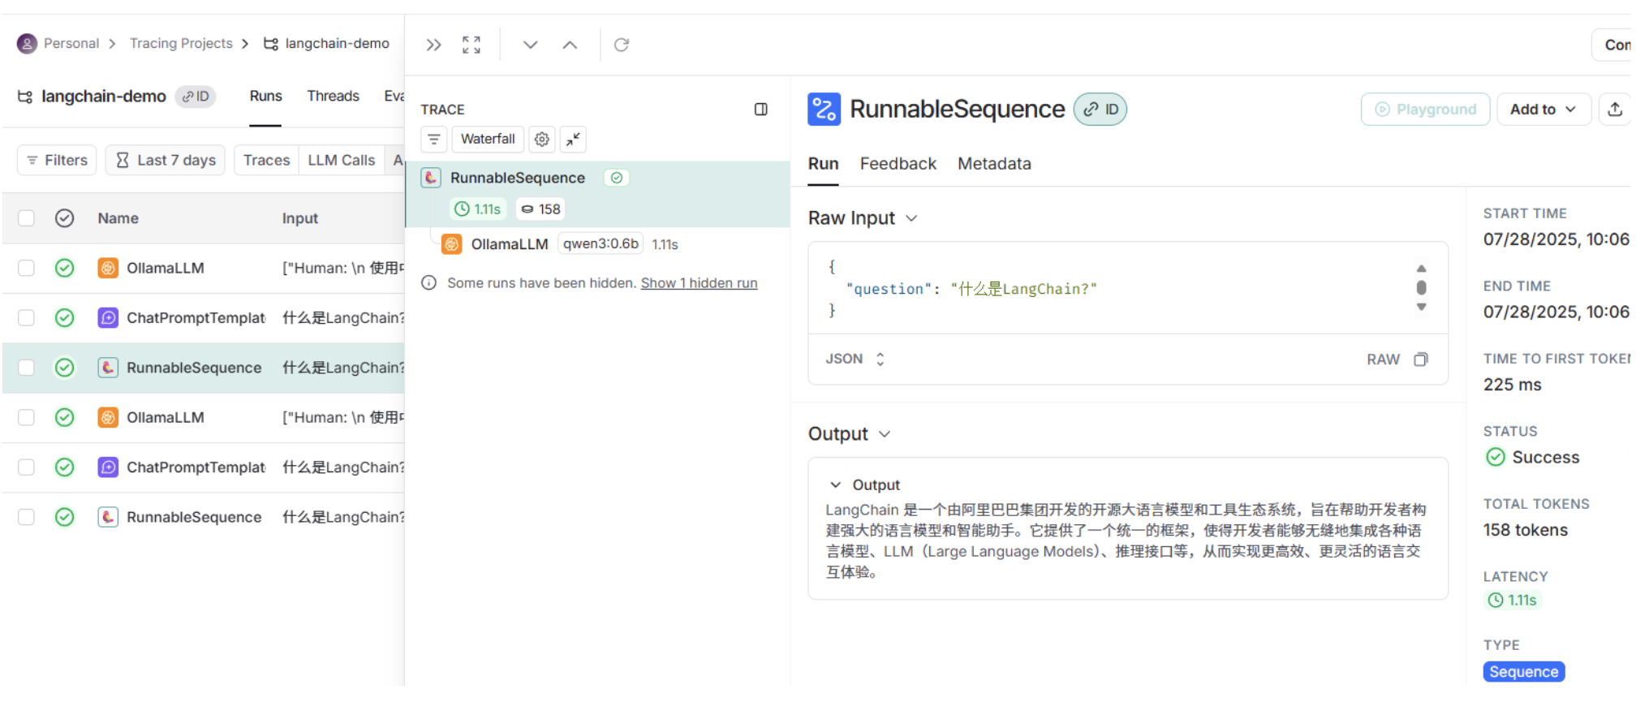Copy langchain-demo project ID badge
This screenshot has width=1649, height=706.
196,97
